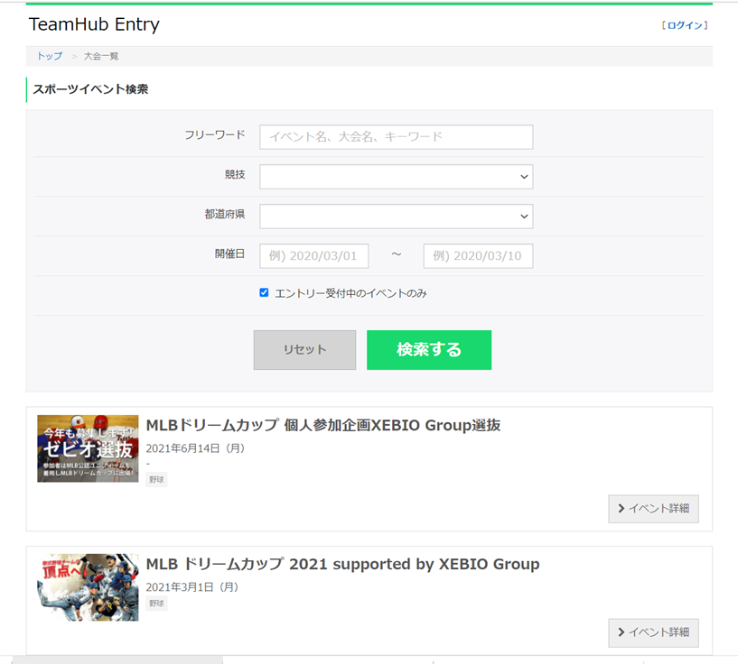
Task: Open the ゼビオ選抜 event thumbnail
Action: (x=88, y=448)
